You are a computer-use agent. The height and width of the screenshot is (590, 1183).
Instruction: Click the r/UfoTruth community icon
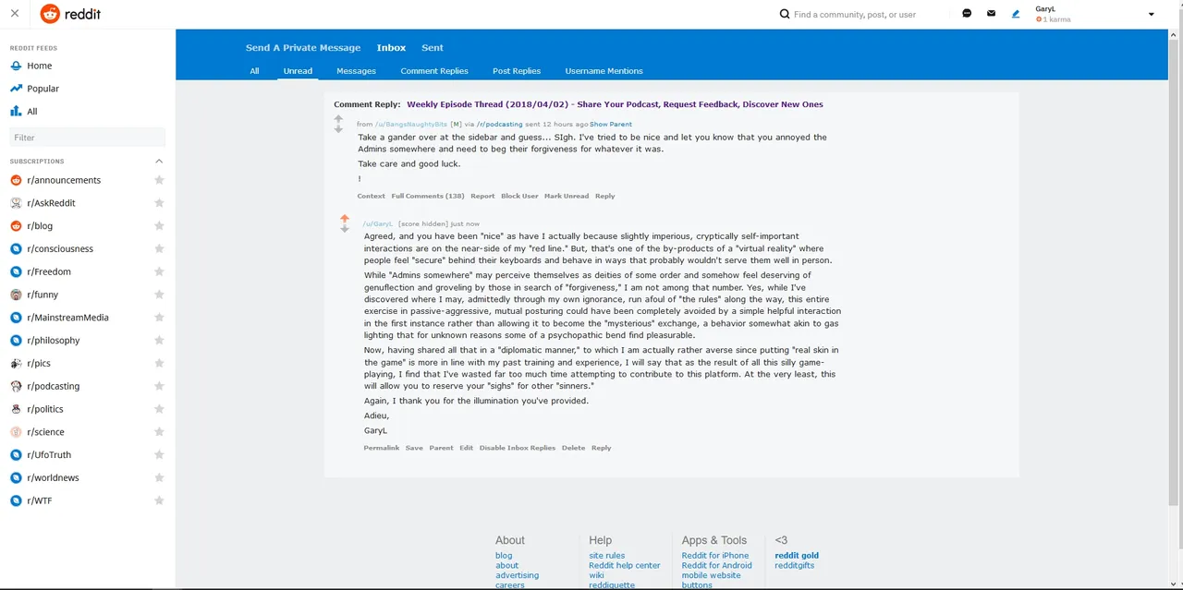(16, 454)
